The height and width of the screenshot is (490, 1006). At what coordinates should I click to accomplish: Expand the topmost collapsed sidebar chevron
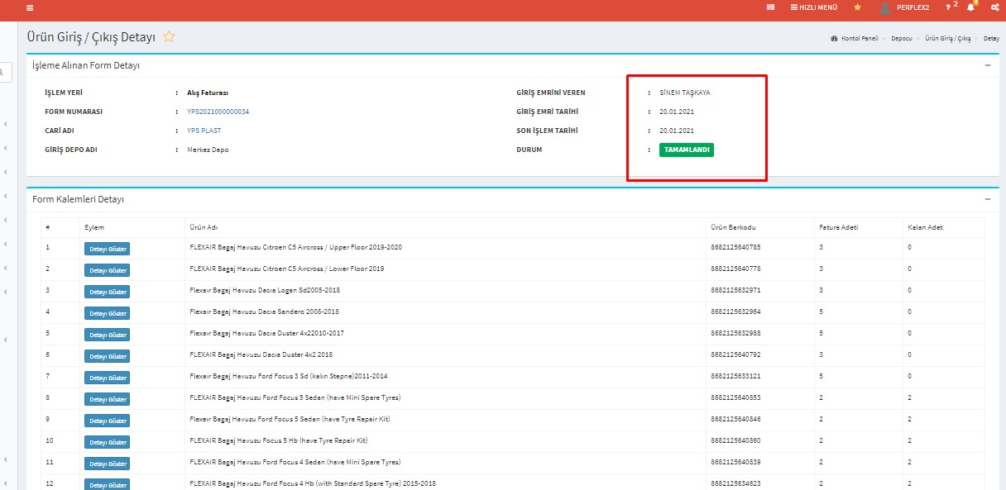tap(6, 124)
